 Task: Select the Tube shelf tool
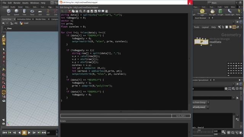coord(24,12)
